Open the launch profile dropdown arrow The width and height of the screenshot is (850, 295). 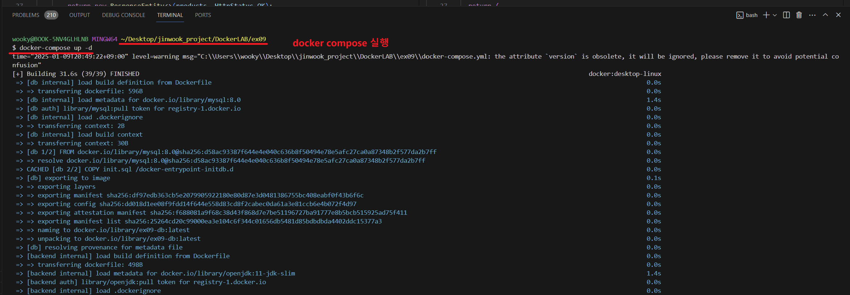pos(775,15)
